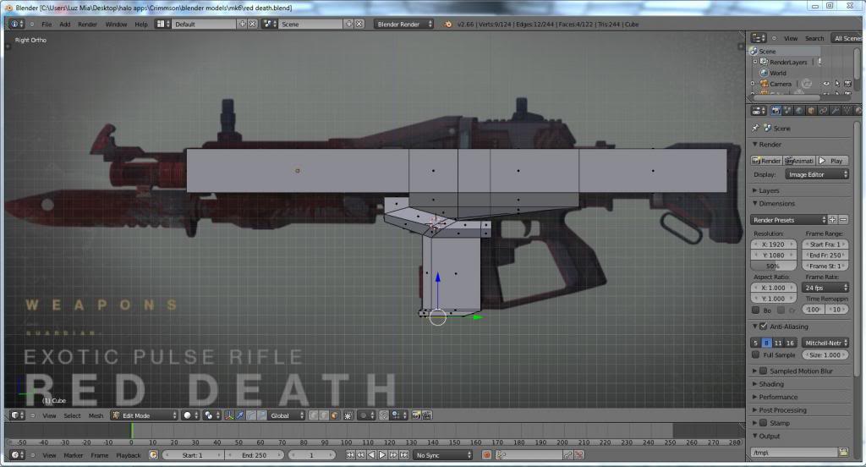
Task: Click the Anti-Aliasing Size: 1.000 field
Action: [825, 355]
